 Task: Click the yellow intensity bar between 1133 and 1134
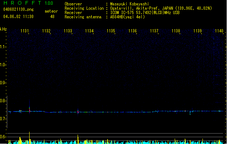[x=78, y=139]
